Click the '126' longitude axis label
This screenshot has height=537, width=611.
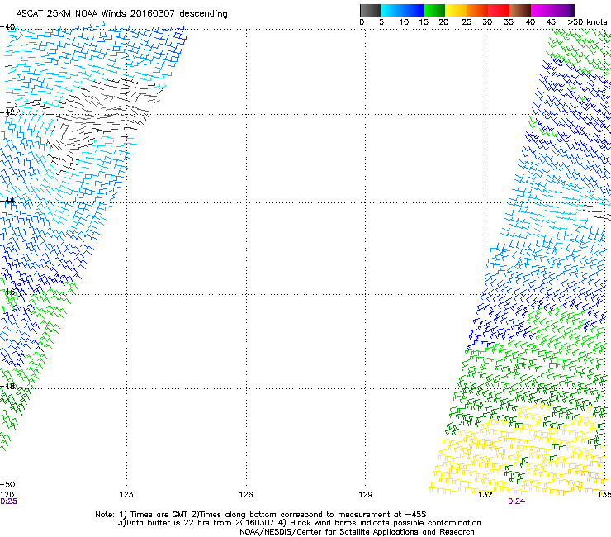pos(246,495)
